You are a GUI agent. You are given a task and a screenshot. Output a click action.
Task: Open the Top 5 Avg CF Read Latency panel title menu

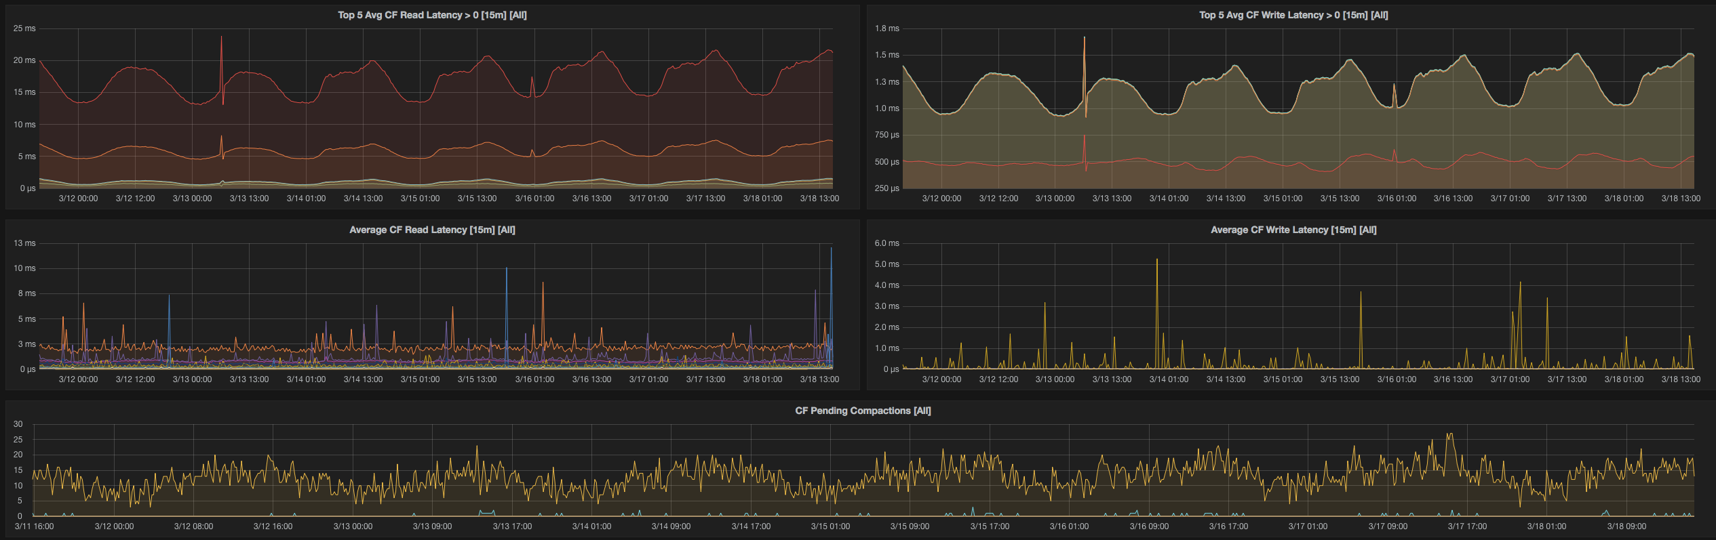pyautogui.click(x=432, y=15)
